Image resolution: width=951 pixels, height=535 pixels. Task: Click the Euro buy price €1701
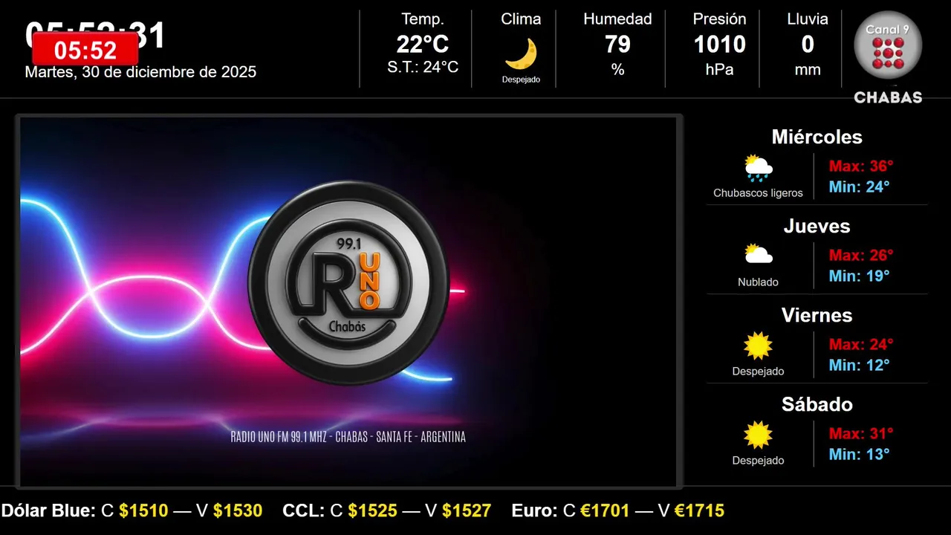pyautogui.click(x=605, y=511)
